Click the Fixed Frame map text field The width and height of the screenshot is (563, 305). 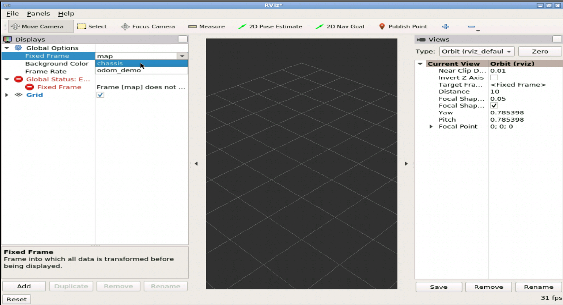click(x=136, y=56)
